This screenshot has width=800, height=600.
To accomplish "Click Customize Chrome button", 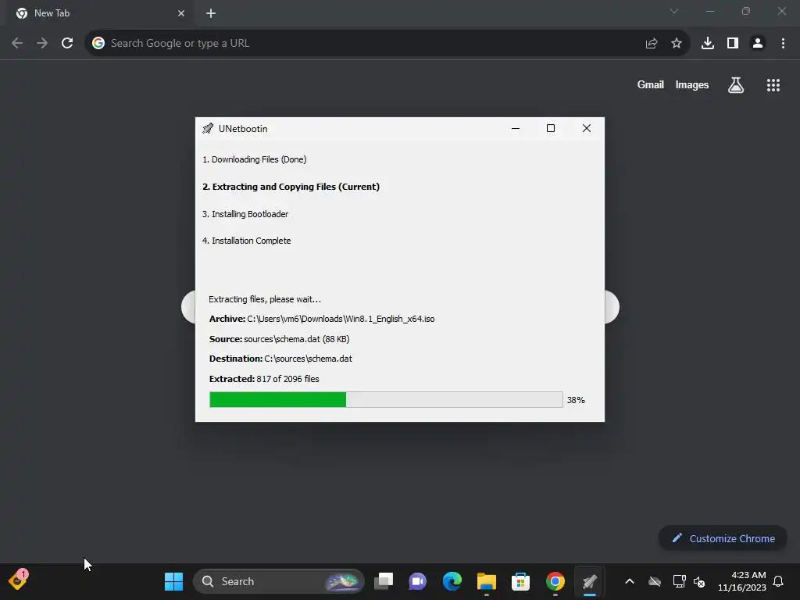I will 723,538.
